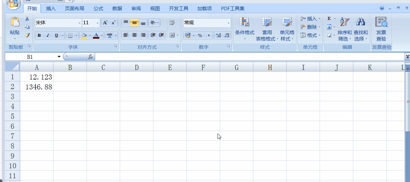Viewport: 410px width, 182px height.
Task: Open the 公式 ribbon tab
Action: (98, 9)
